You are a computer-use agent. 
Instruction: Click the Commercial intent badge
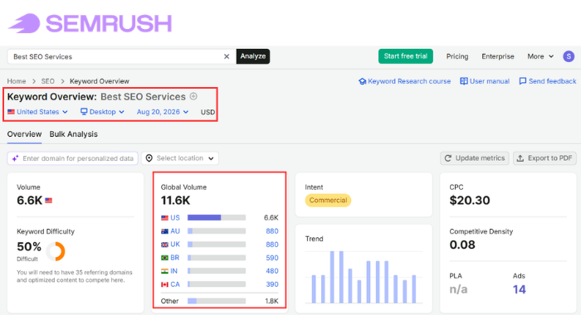328,201
